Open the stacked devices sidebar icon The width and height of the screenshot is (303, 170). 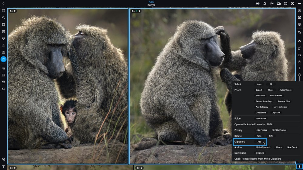(3, 68)
